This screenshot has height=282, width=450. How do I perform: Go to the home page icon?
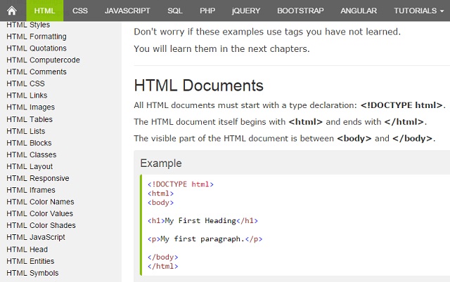coord(12,11)
